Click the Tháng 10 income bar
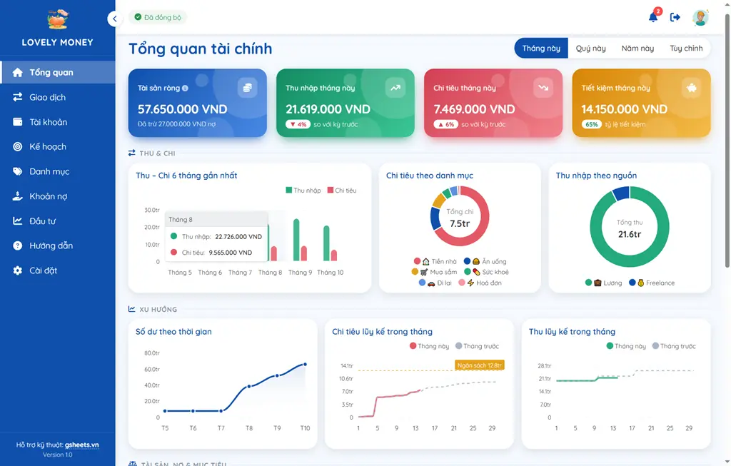Viewport: 731px width, 466px height. 326,243
